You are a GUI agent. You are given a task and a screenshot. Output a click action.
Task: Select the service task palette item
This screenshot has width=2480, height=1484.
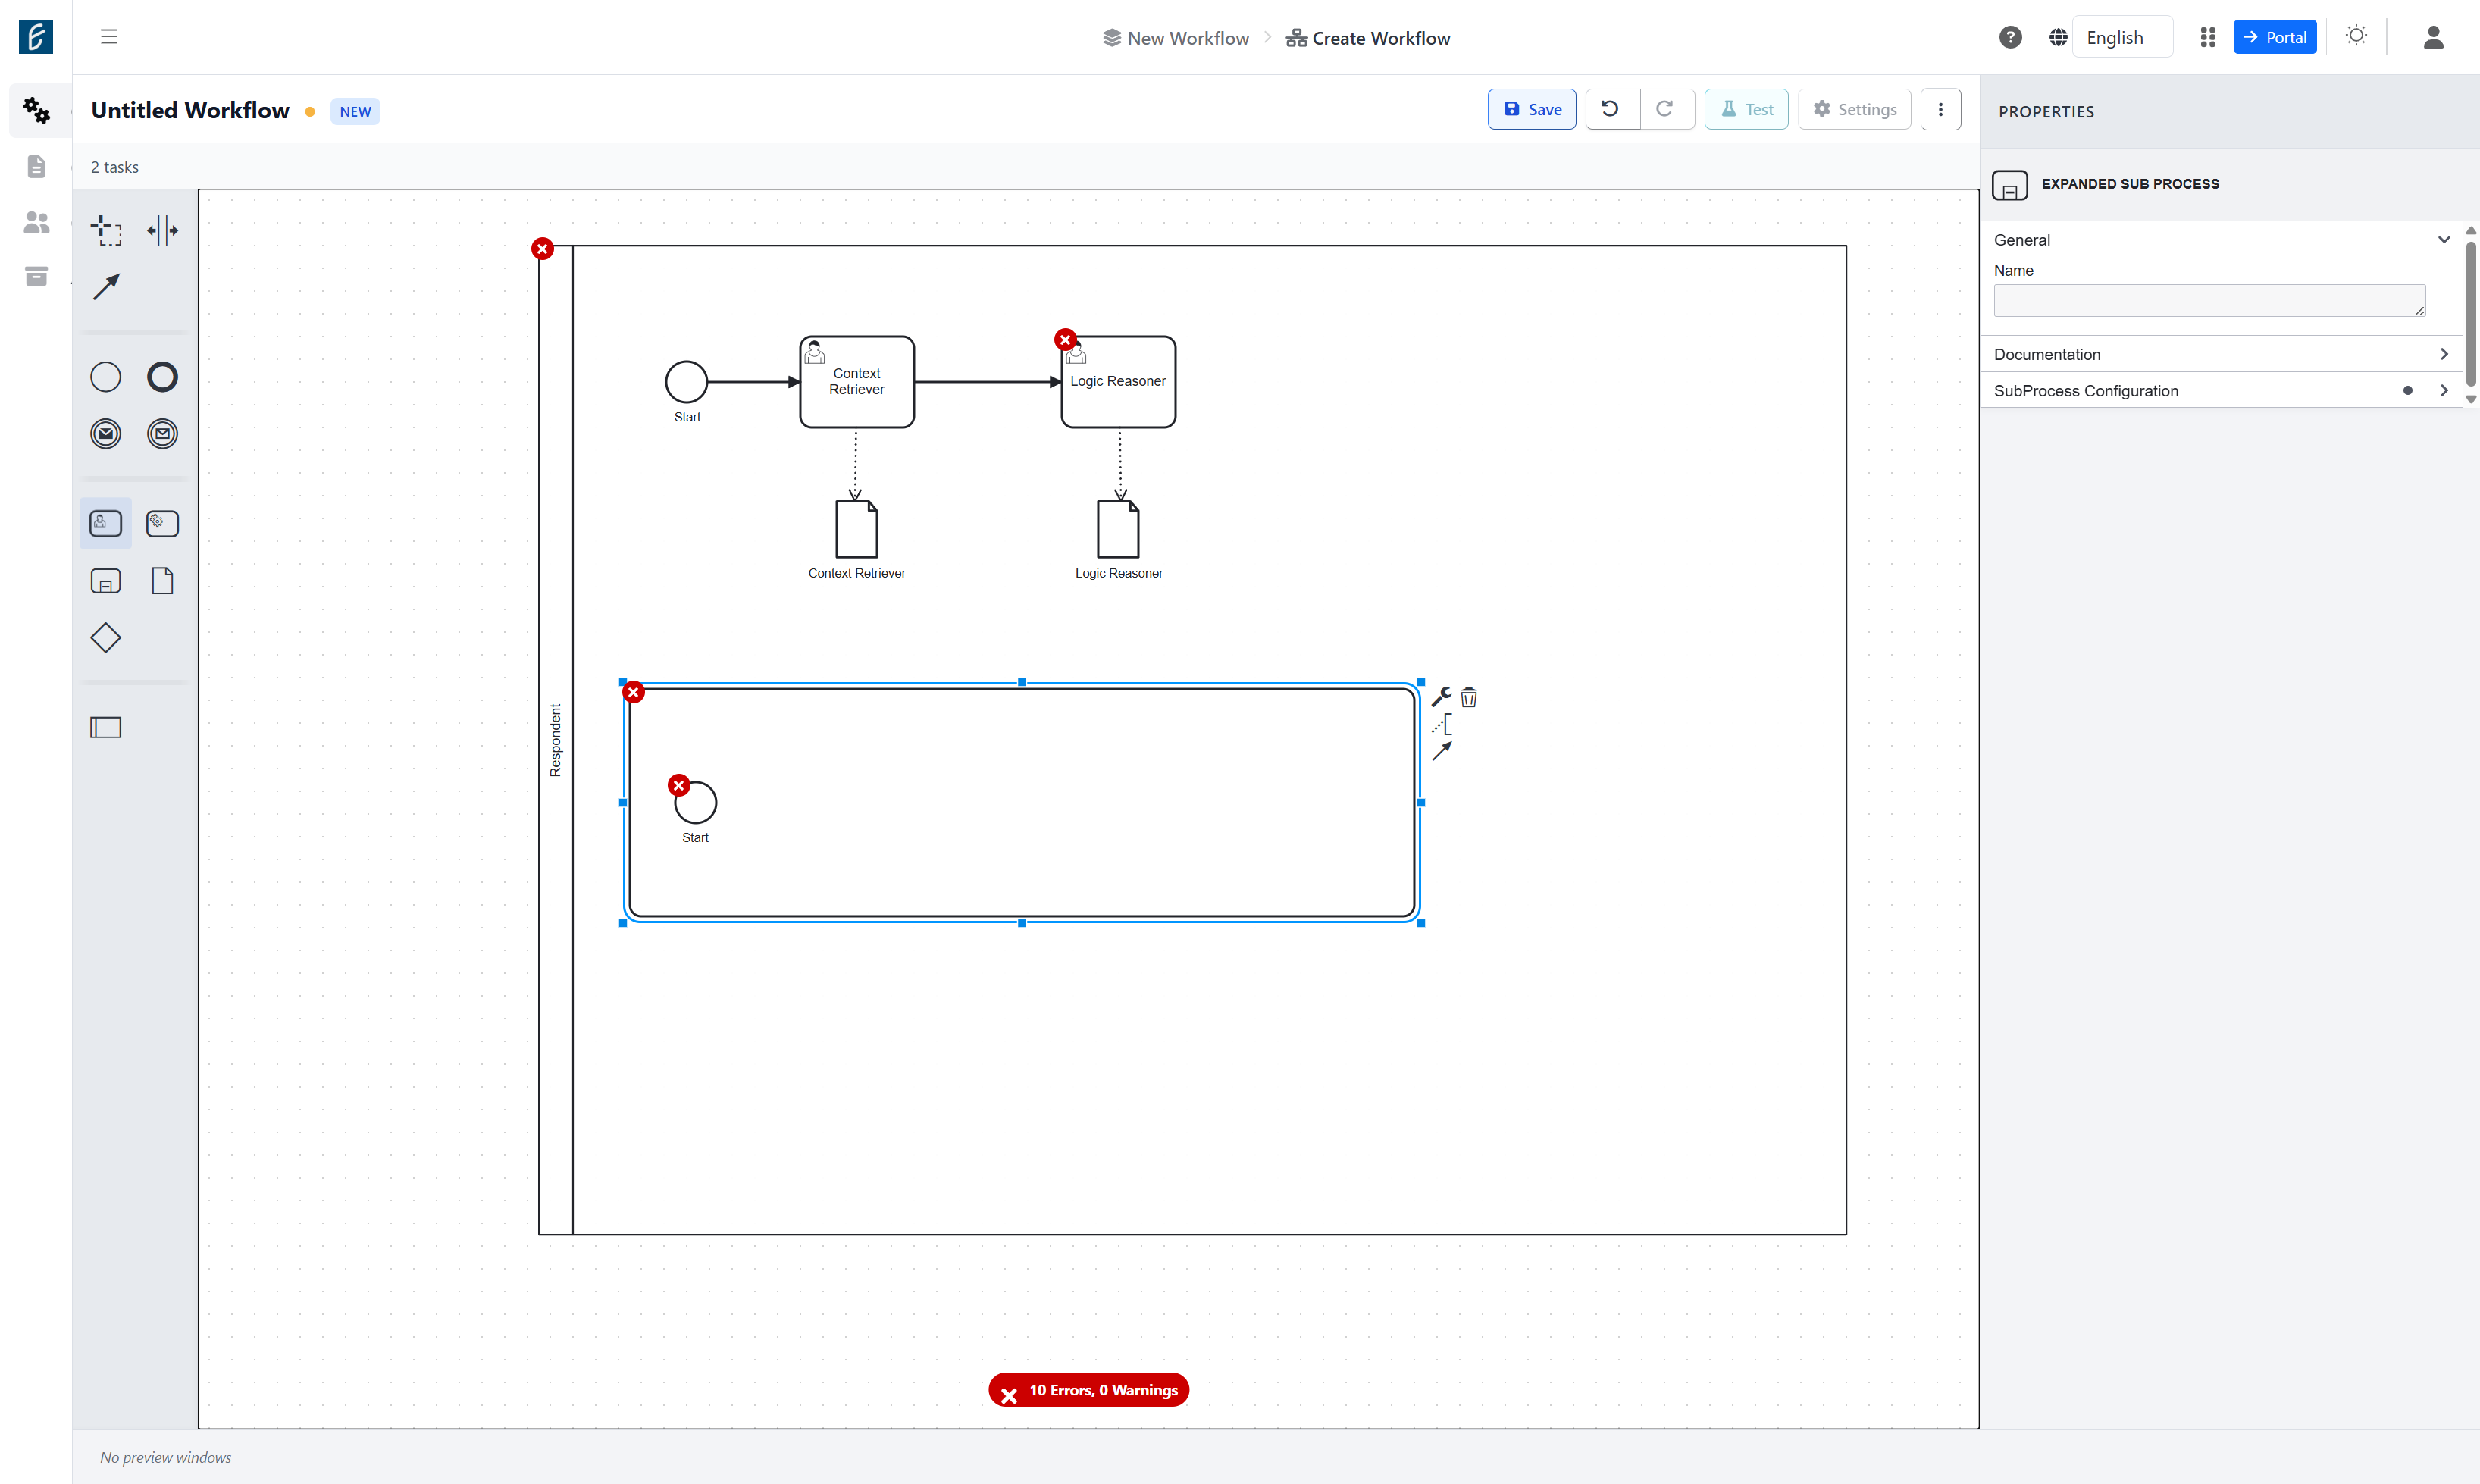[x=163, y=523]
